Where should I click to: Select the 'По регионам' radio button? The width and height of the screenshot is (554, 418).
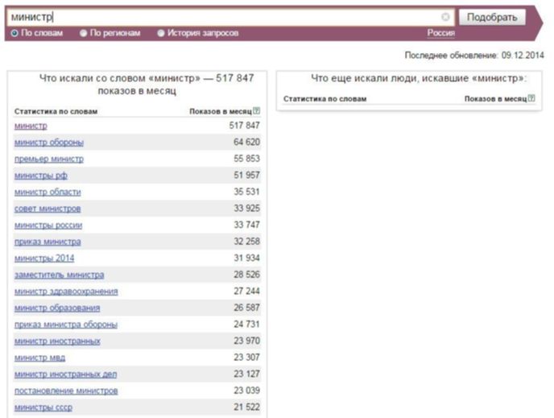tap(84, 33)
